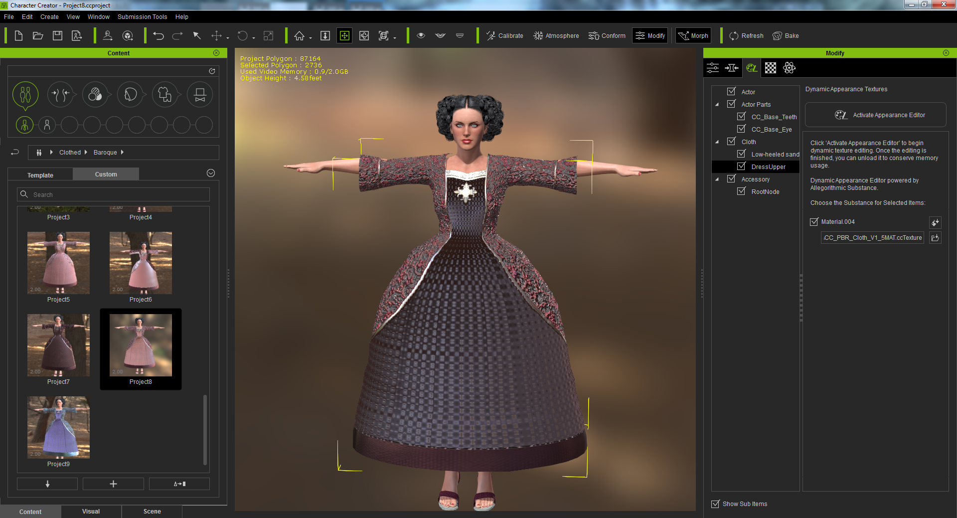Close the Modify panel
Screen dimensions: 957x518
(946, 53)
